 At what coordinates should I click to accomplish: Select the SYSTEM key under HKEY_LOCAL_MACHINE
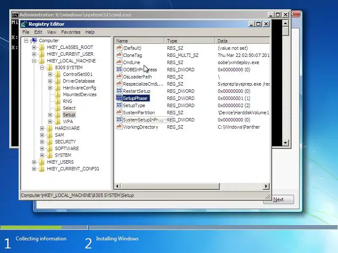(63, 155)
